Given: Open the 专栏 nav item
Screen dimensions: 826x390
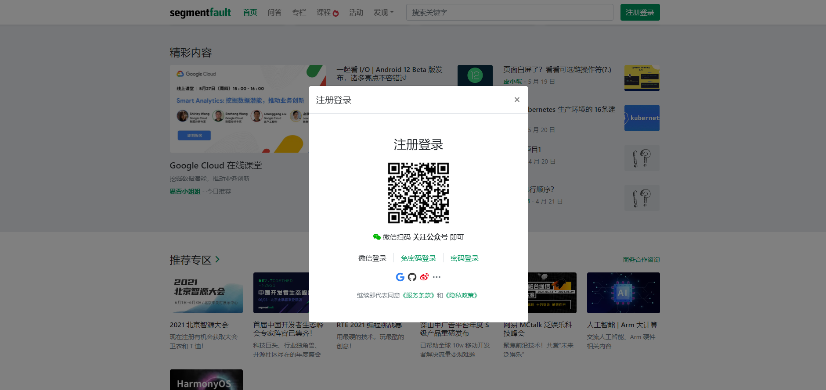Looking at the screenshot, I should (x=299, y=12).
